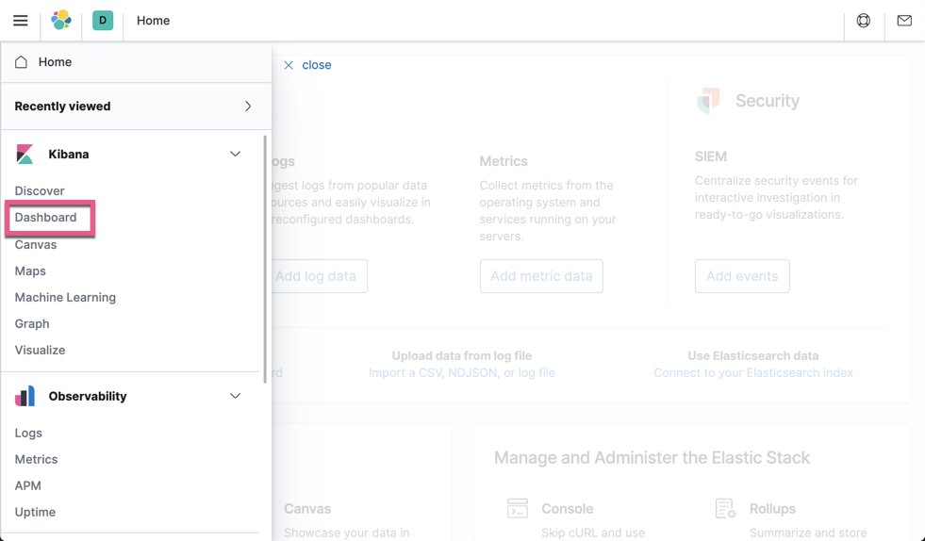925x541 pixels.
Task: Click the Rollups icon
Action: (x=725, y=509)
